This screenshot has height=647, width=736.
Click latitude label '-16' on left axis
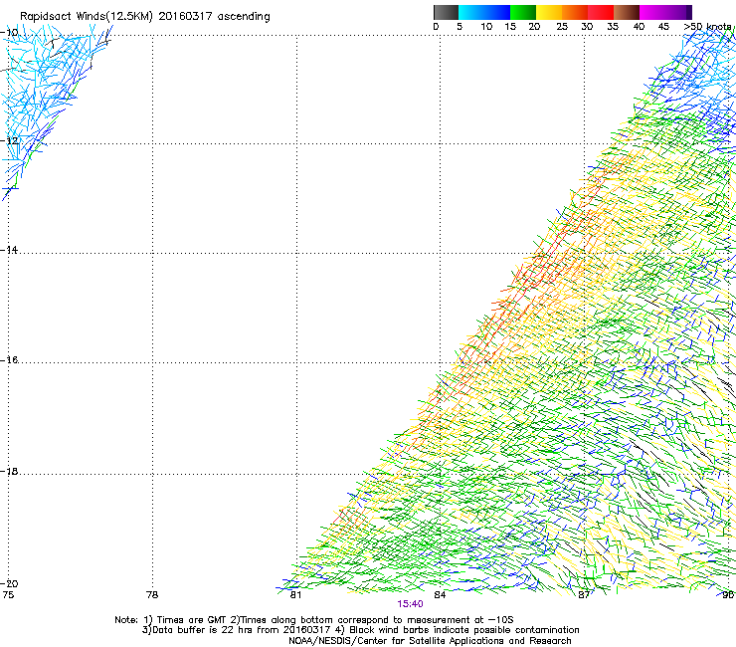point(9,360)
